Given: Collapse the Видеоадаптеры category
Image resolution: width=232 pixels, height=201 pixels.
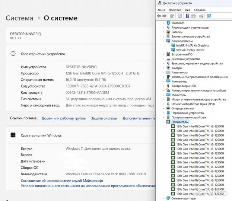Looking at the screenshot, I should (x=163, y=41).
